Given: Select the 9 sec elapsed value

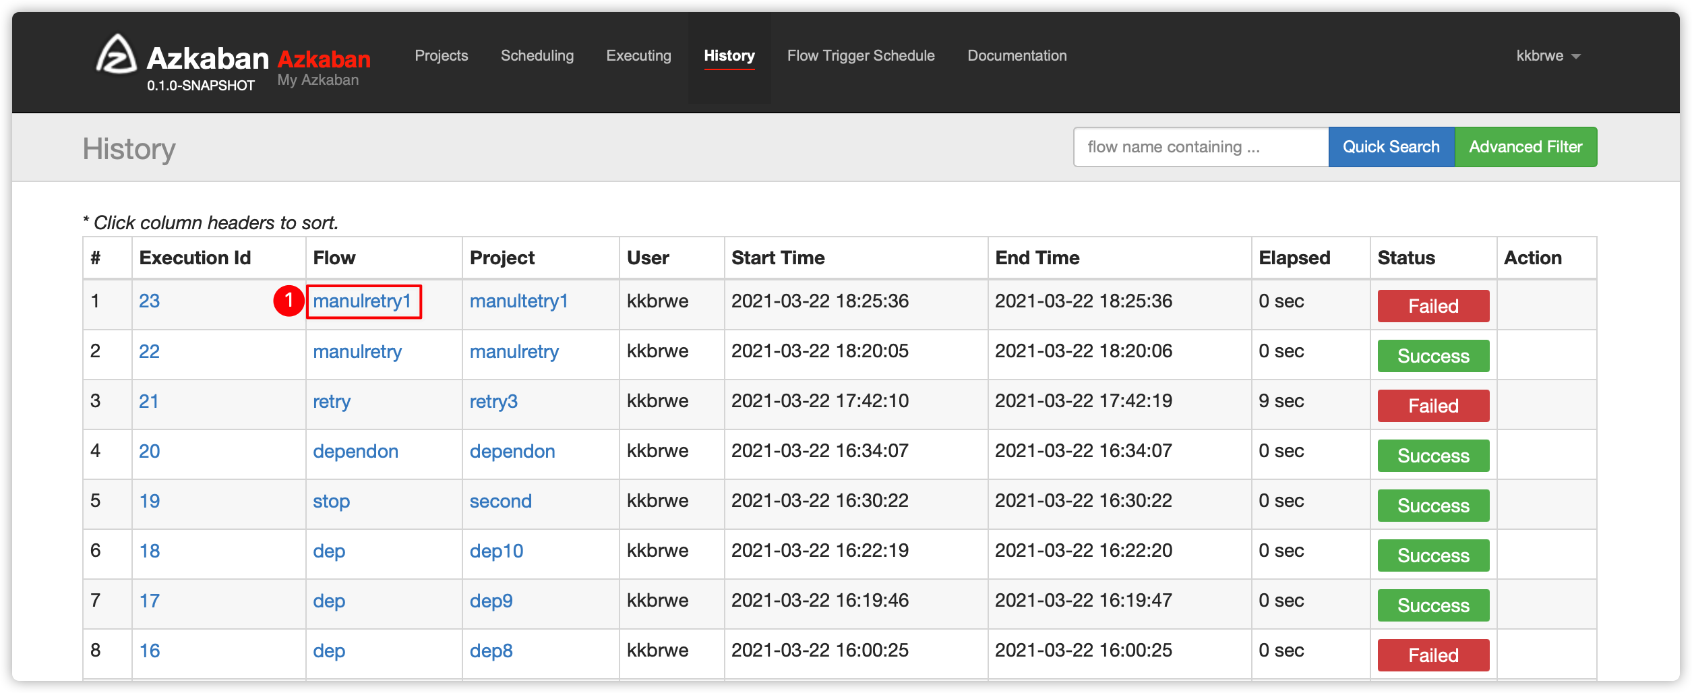Looking at the screenshot, I should (x=1281, y=401).
